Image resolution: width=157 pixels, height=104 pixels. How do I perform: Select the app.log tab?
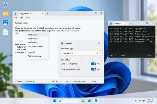[121, 24]
